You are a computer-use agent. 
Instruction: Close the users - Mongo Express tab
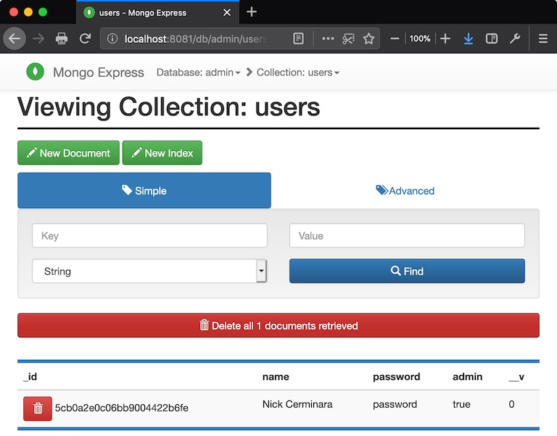click(227, 13)
